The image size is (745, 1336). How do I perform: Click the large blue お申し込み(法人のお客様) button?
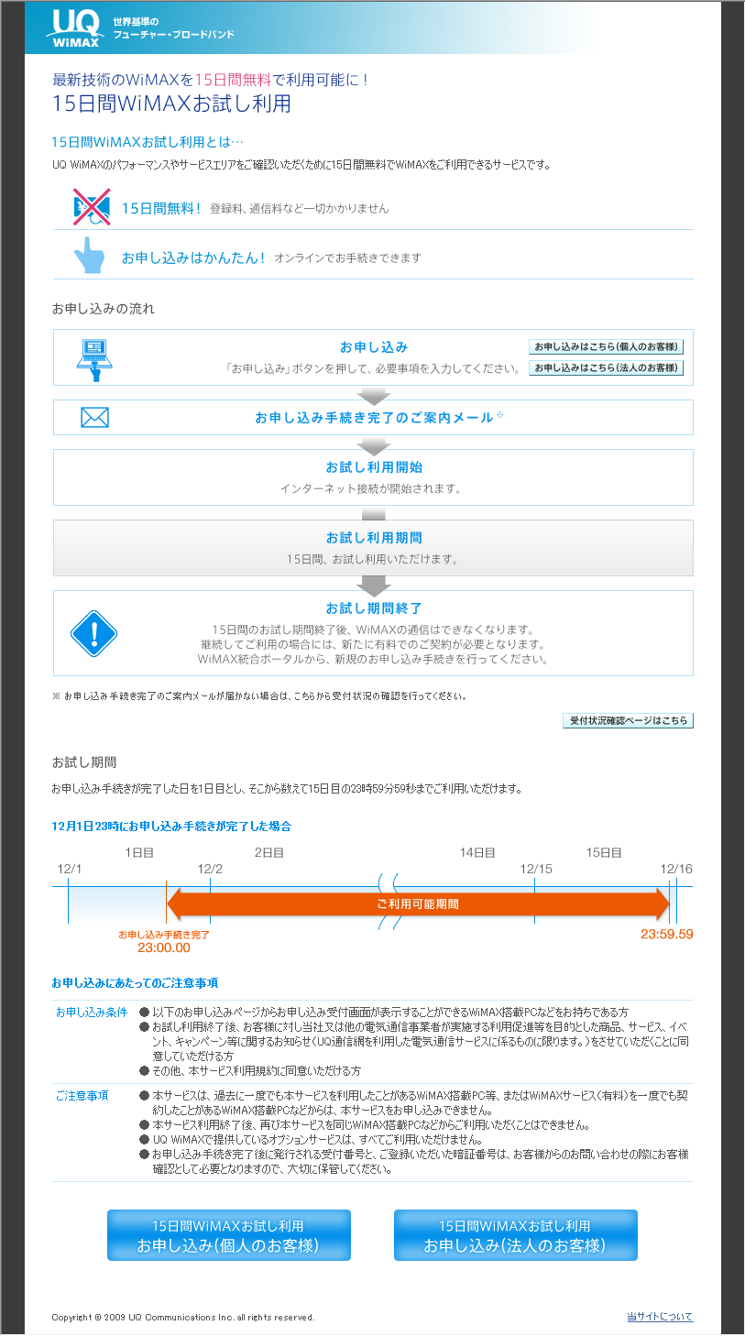(x=515, y=1235)
